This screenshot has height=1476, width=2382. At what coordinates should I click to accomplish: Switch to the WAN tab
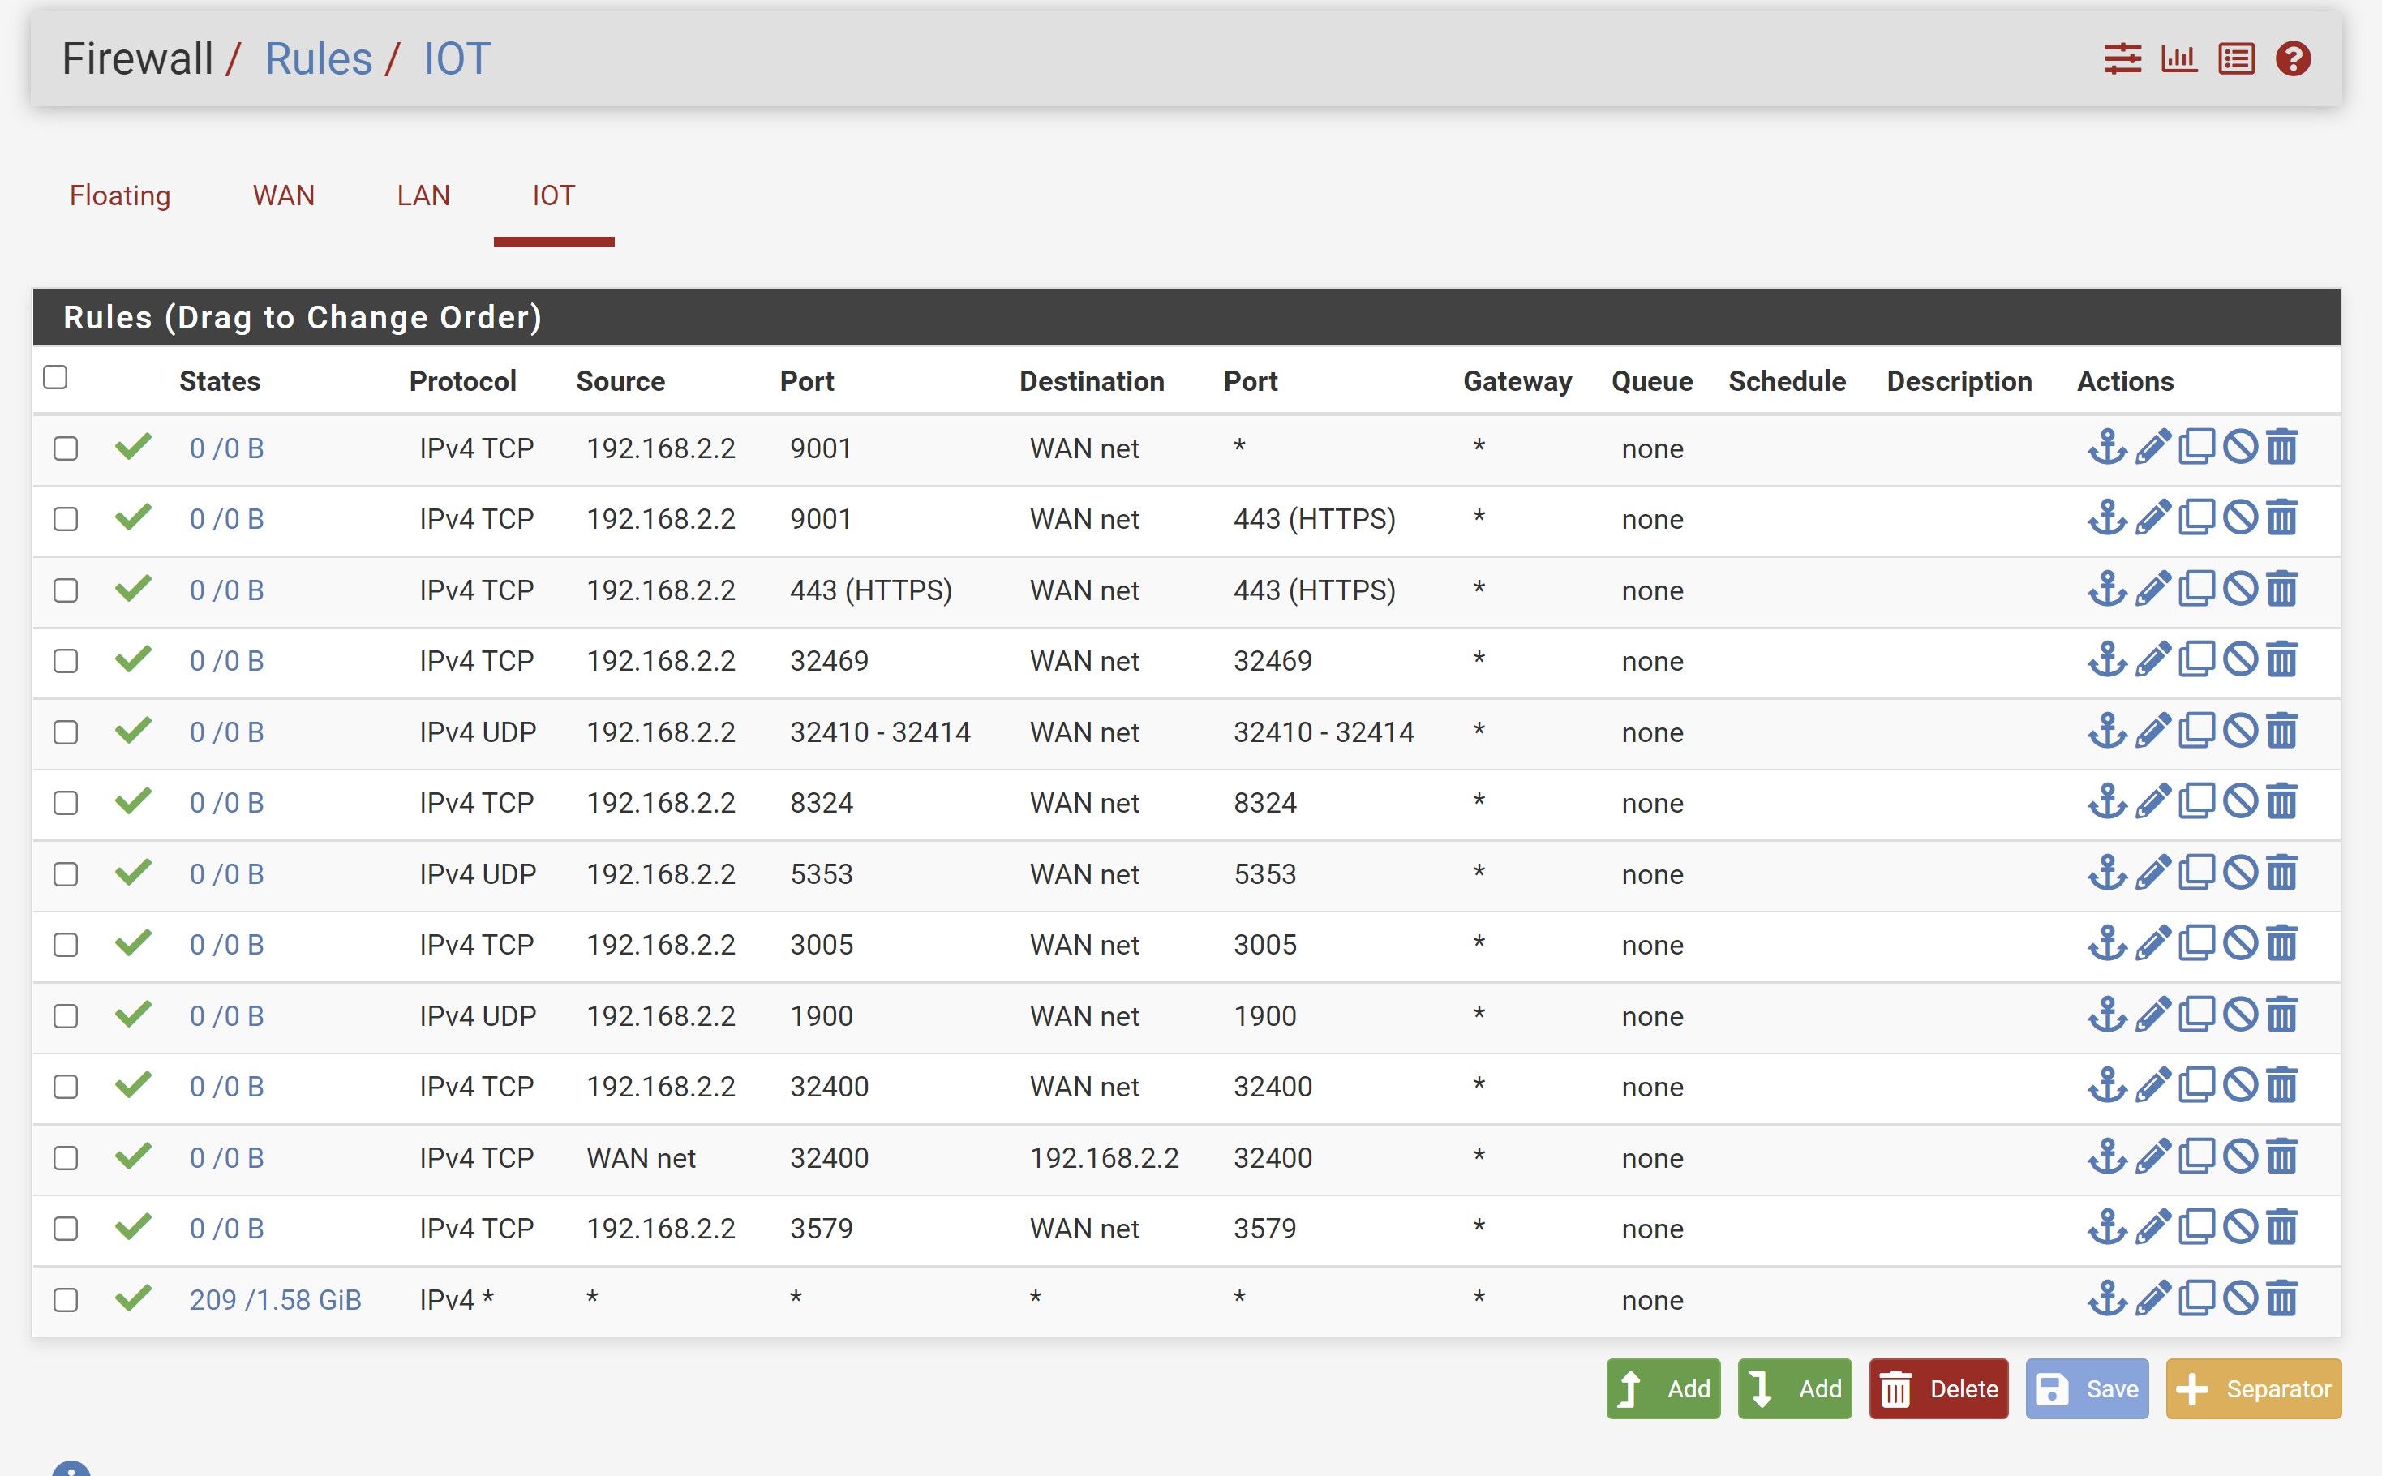[x=283, y=195]
